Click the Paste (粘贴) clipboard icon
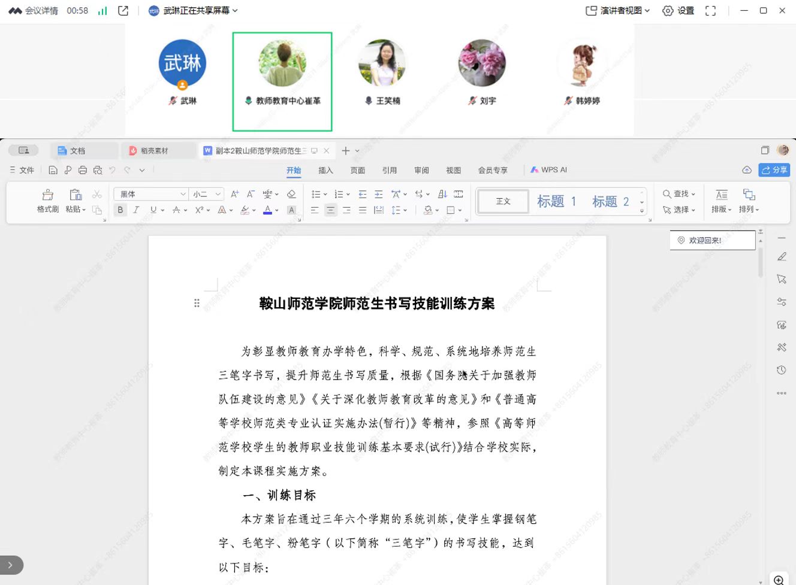796x585 pixels. (x=76, y=195)
